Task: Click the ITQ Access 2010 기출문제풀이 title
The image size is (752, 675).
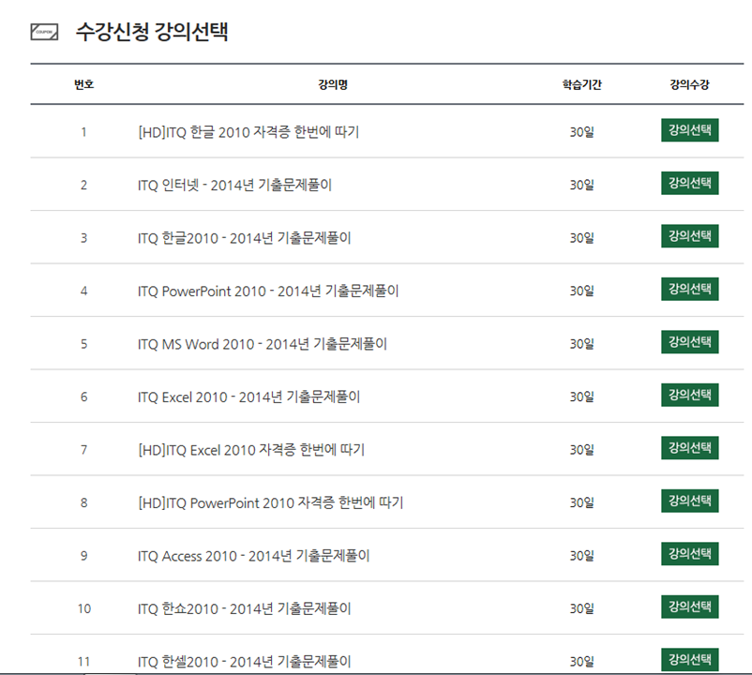Action: coord(253,556)
